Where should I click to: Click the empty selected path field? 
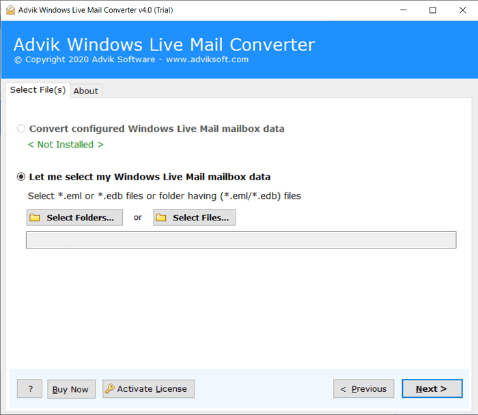(x=241, y=240)
